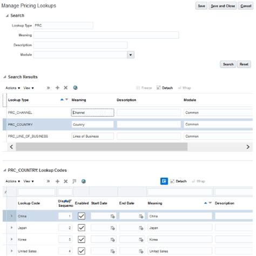This screenshot has height=256, width=256.
Task: Click Wrap in Search Results toolbar
Action: (184, 88)
